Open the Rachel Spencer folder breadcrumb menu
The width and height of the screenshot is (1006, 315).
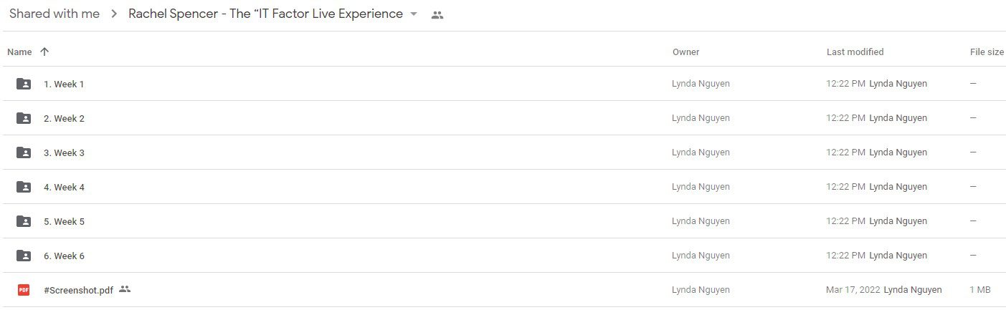click(265, 14)
